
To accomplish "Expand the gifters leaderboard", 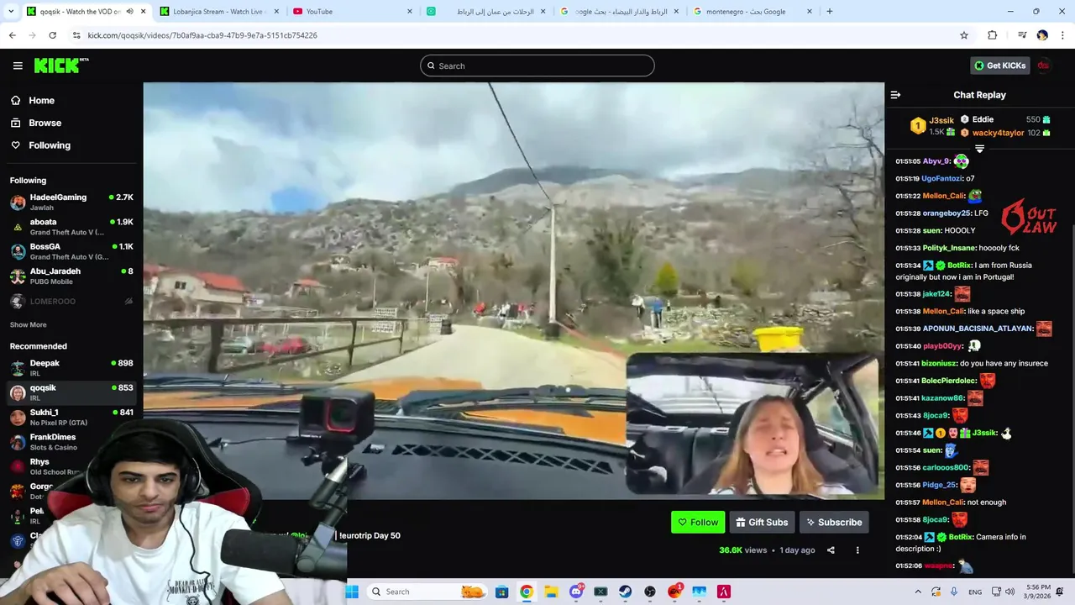I will [979, 149].
